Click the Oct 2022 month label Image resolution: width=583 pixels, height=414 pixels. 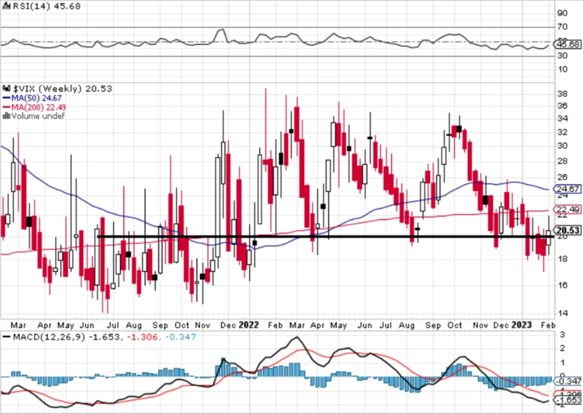[x=455, y=325]
